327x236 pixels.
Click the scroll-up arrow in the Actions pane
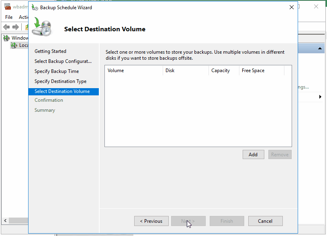click(320, 48)
